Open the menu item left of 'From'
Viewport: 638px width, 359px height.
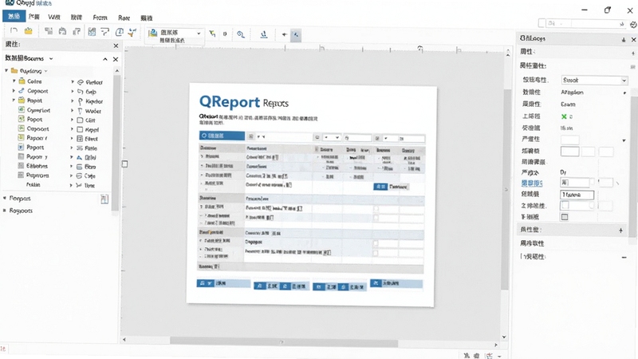point(76,18)
